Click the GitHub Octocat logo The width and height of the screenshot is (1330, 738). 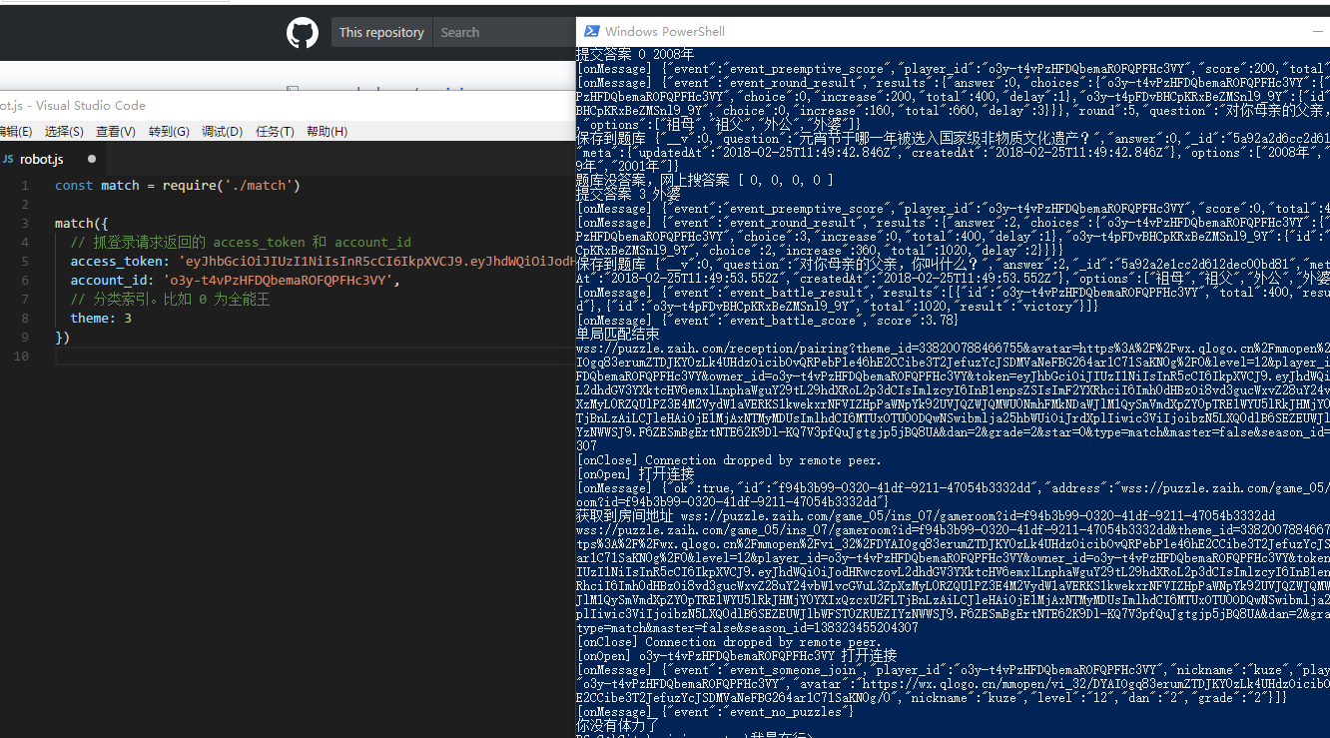[x=303, y=33]
